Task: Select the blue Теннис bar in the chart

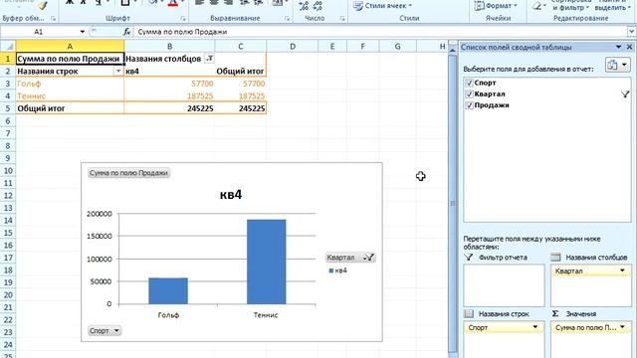Action: point(267,262)
